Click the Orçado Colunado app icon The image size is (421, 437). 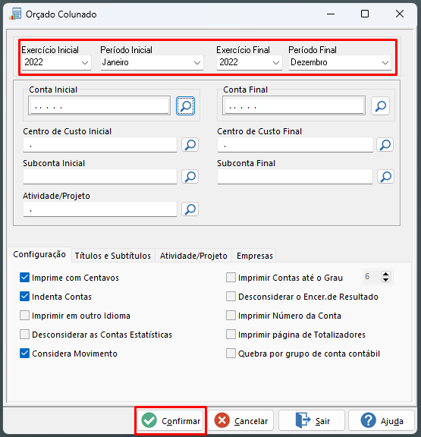[x=15, y=14]
